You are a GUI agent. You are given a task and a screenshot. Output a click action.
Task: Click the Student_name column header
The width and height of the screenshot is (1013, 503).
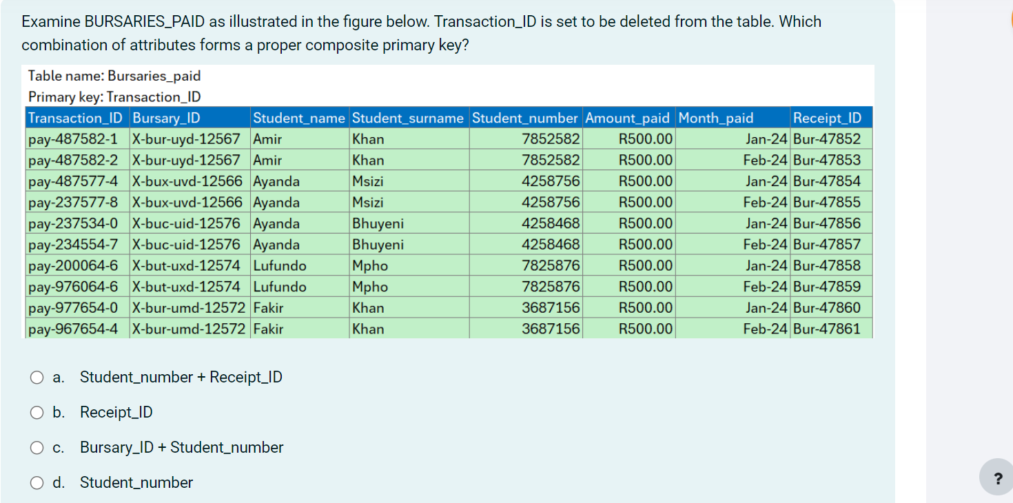pos(299,118)
